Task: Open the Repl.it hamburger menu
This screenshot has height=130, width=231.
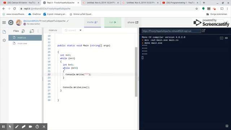Action: click(4, 22)
